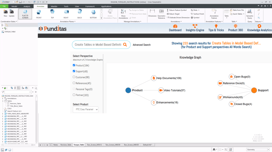Image resolution: width=272 pixels, height=152 pixels.
Task: Expand the Annotations node in model tree
Action: click(x=2, y=98)
